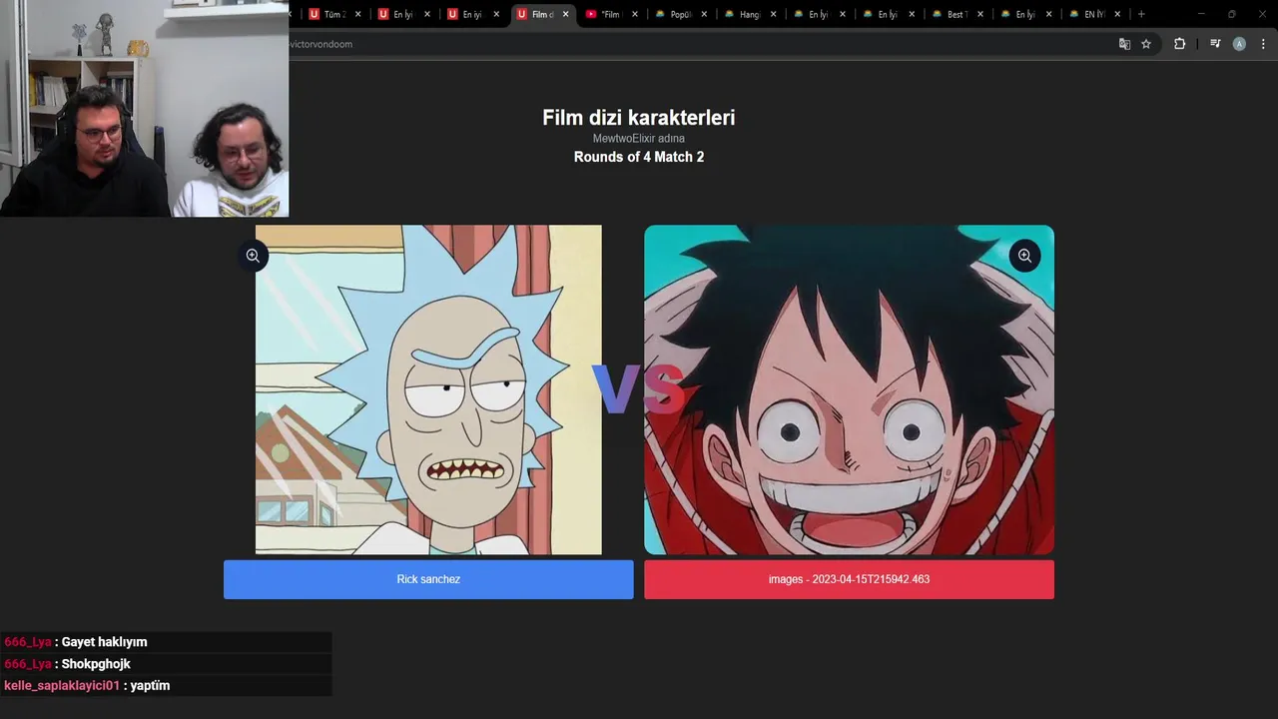Bookmark this page with the star icon
The height and width of the screenshot is (719, 1278).
pos(1146,44)
